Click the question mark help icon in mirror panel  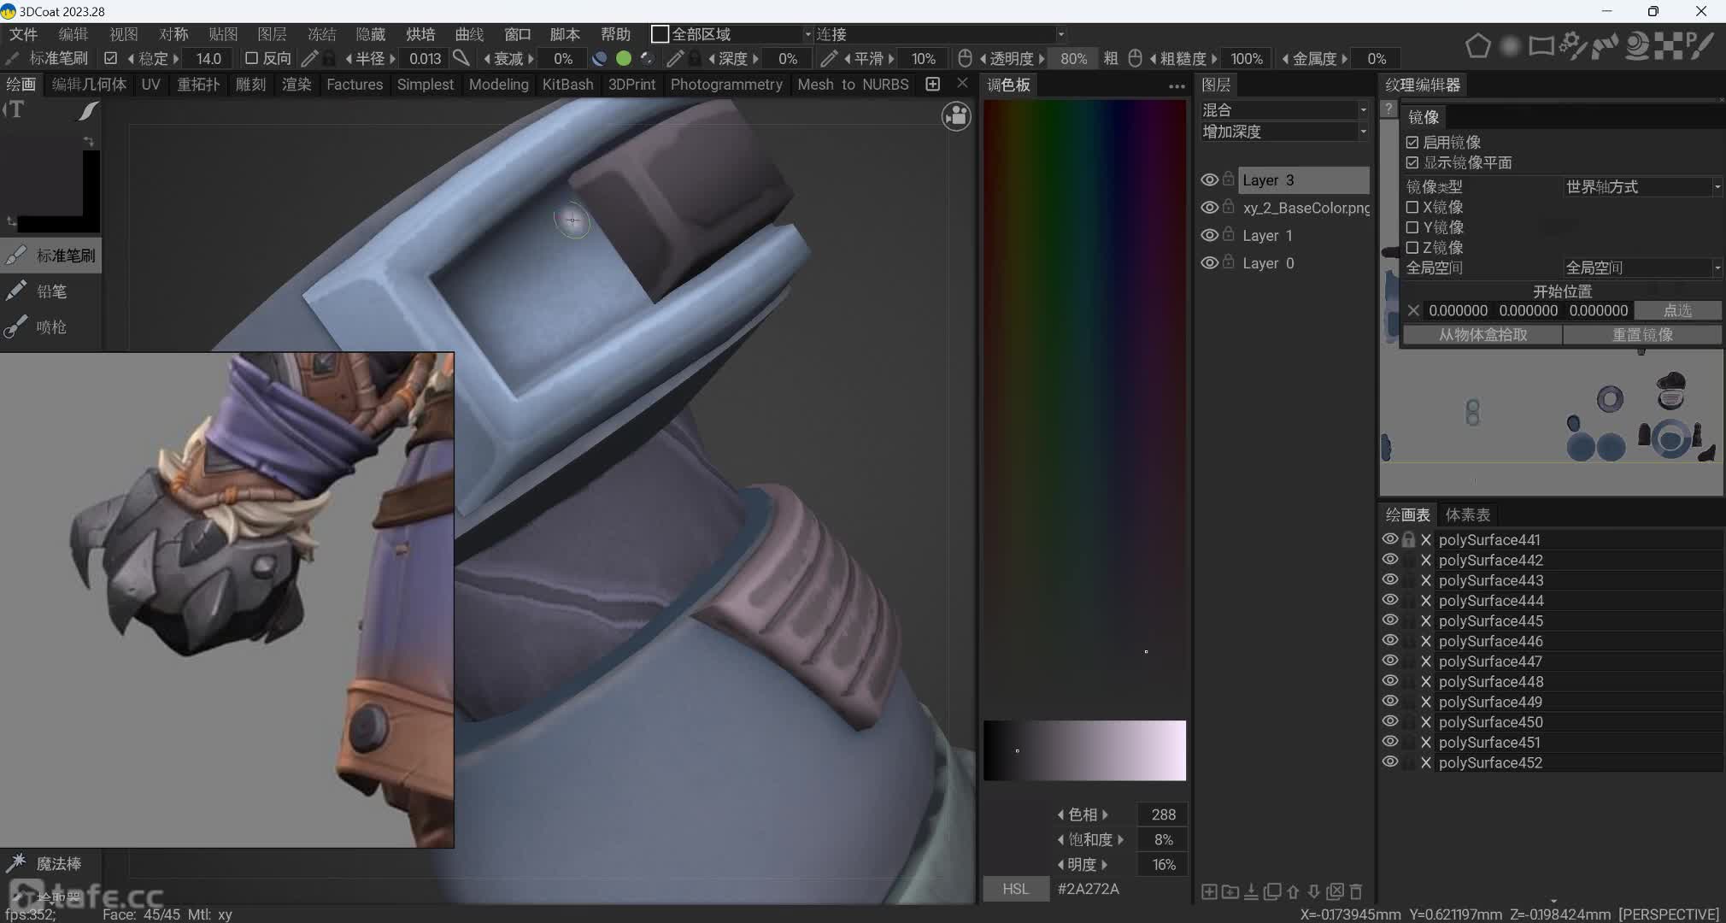point(1388,109)
